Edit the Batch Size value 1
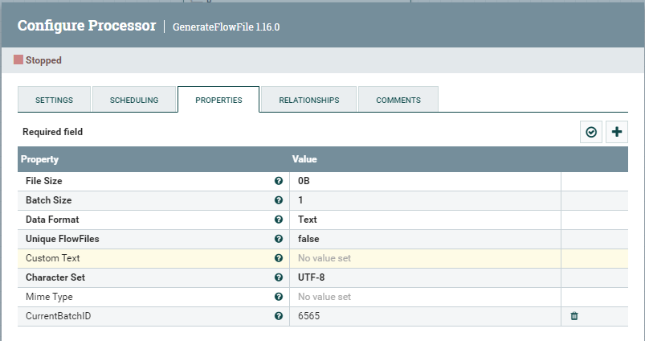 (x=425, y=200)
